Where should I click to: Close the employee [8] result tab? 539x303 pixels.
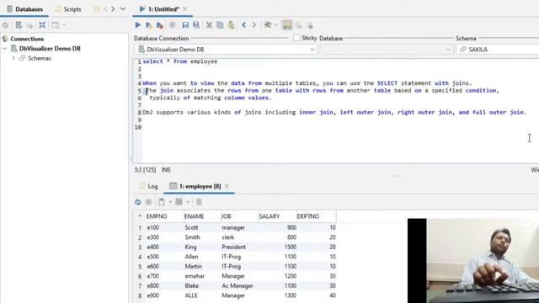tap(227, 186)
